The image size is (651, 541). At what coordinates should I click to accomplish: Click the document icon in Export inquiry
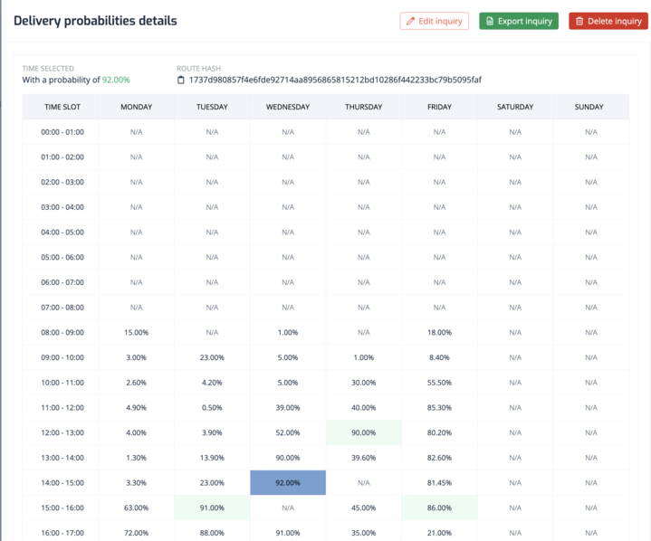click(490, 21)
